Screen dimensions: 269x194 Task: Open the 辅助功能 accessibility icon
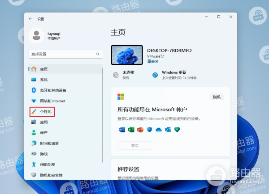[x=34, y=164]
